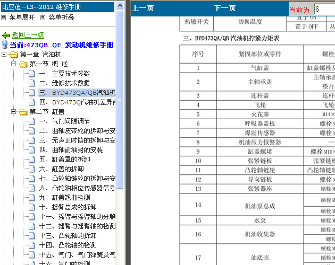Click 菜单展开 to expand all menus
The height and width of the screenshot is (265, 335).
pyautogui.click(x=22, y=17)
